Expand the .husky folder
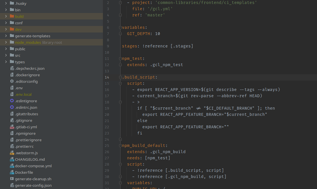Image resolution: width=317 pixels, height=189 pixels. tap(6, 3)
